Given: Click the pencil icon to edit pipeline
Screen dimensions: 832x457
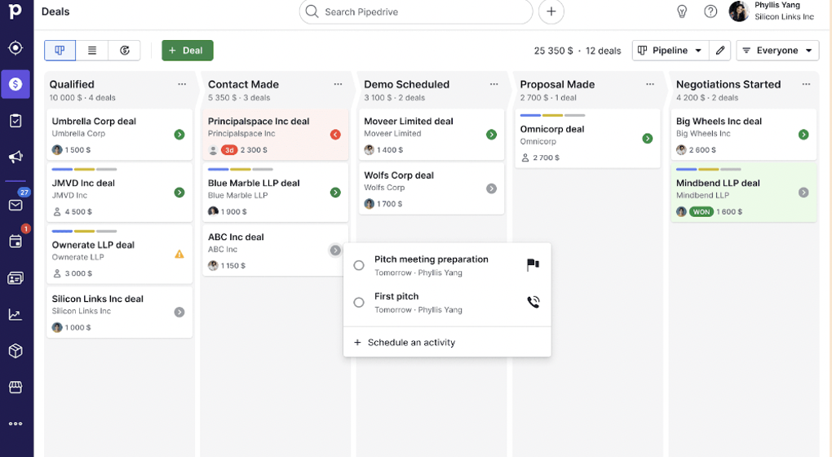Looking at the screenshot, I should click(719, 51).
